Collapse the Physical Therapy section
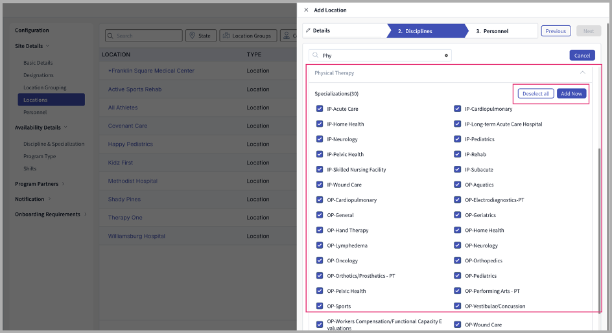This screenshot has height=333, width=612. (583, 73)
